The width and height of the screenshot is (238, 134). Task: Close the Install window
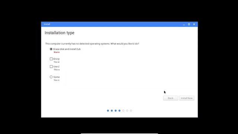pyautogui.click(x=194, y=24)
